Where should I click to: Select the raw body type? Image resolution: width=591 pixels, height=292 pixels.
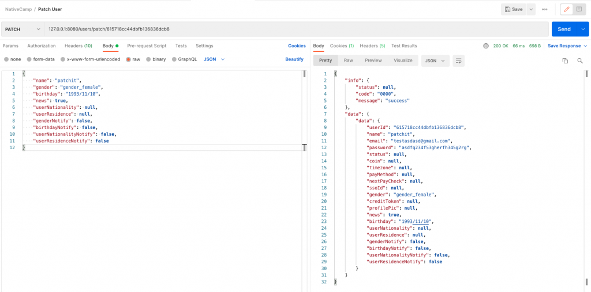coord(133,59)
